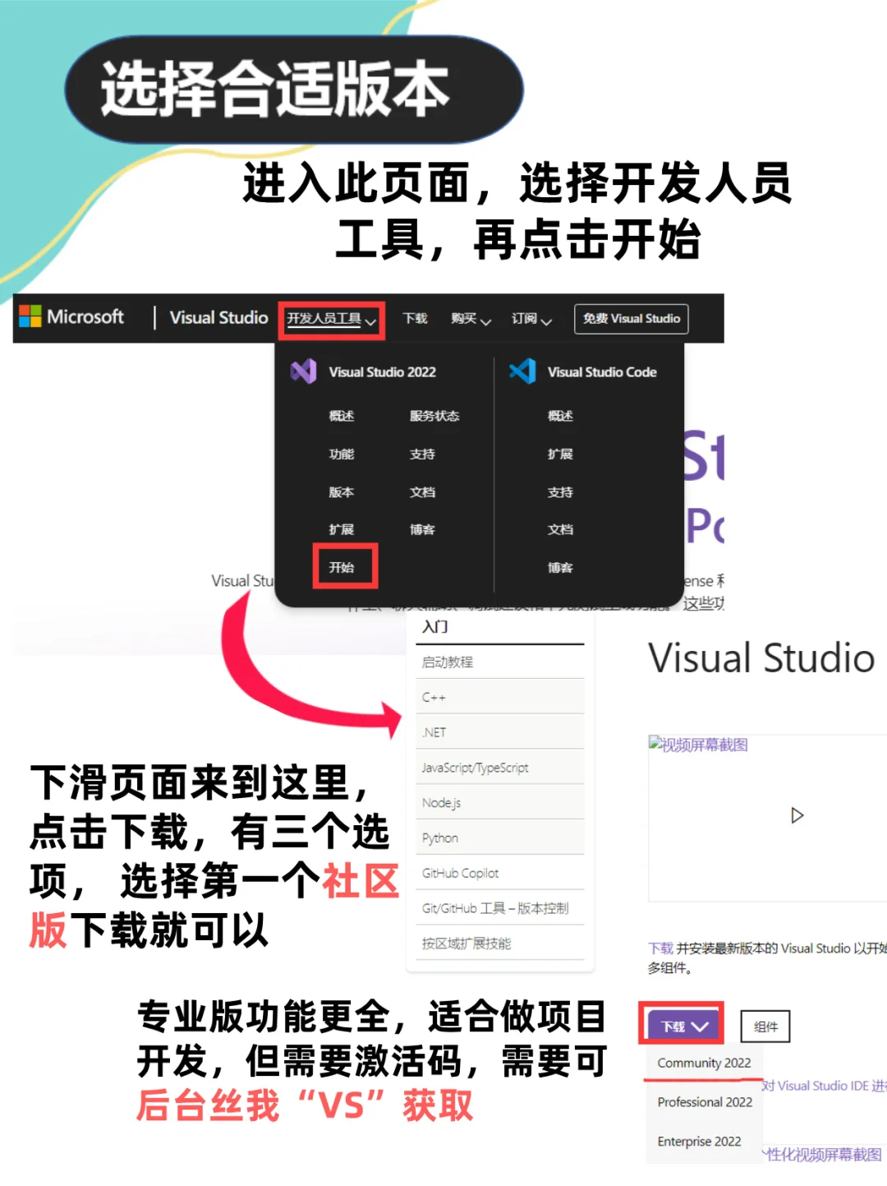
Task: Click the 免费 Visual Studio button
Action: [630, 318]
